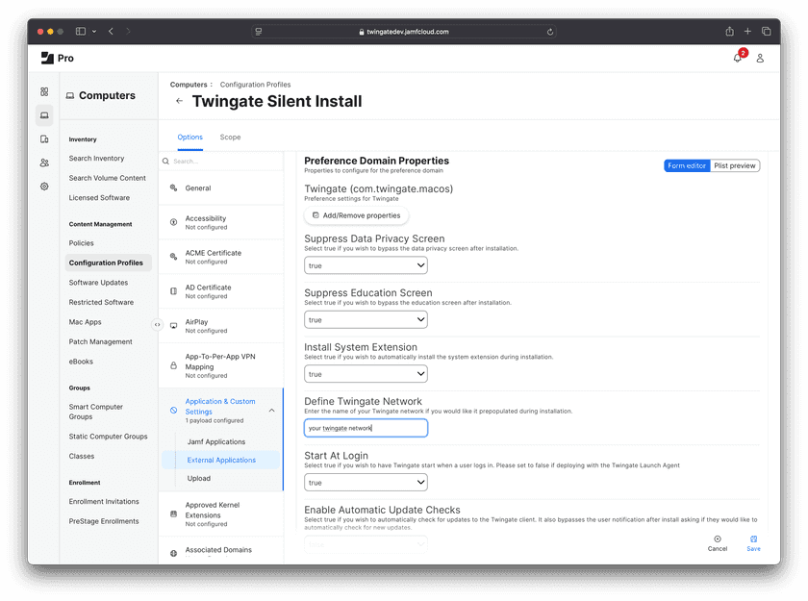The height and width of the screenshot is (601, 808).
Task: Open the Users icon in left rail
Action: 44,163
